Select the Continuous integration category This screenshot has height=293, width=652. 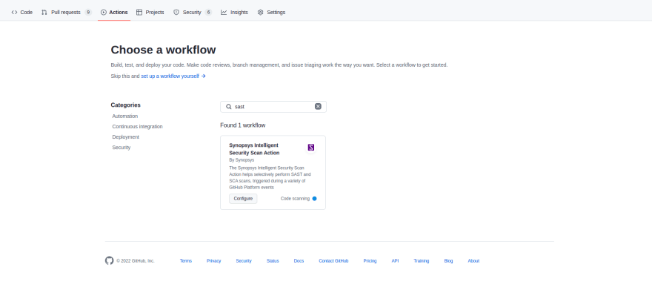[137, 127]
